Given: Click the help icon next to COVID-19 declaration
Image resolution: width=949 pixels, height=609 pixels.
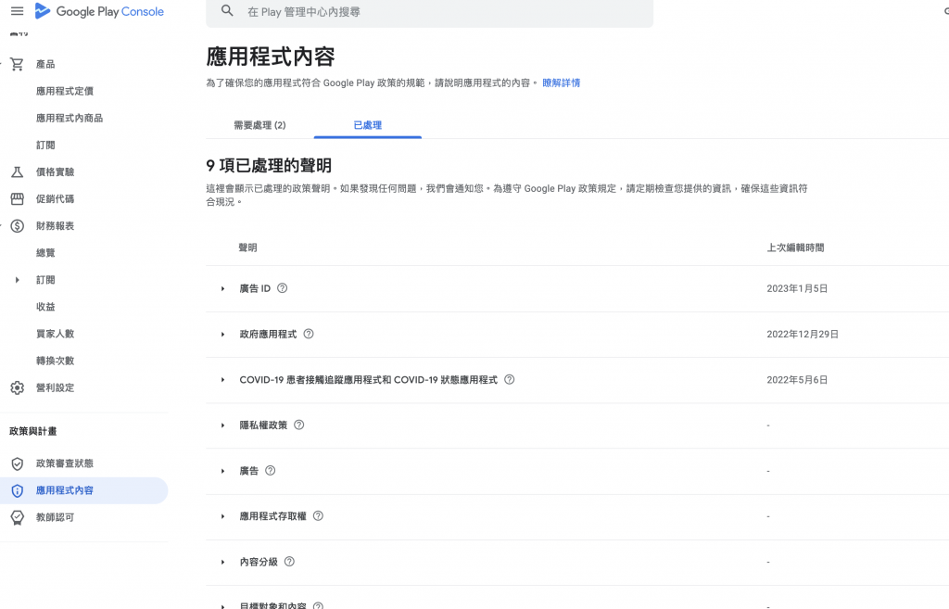Looking at the screenshot, I should click(x=510, y=379).
